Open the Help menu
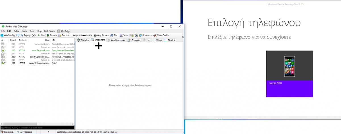This screenshot has height=134, width=341. click(39, 31)
